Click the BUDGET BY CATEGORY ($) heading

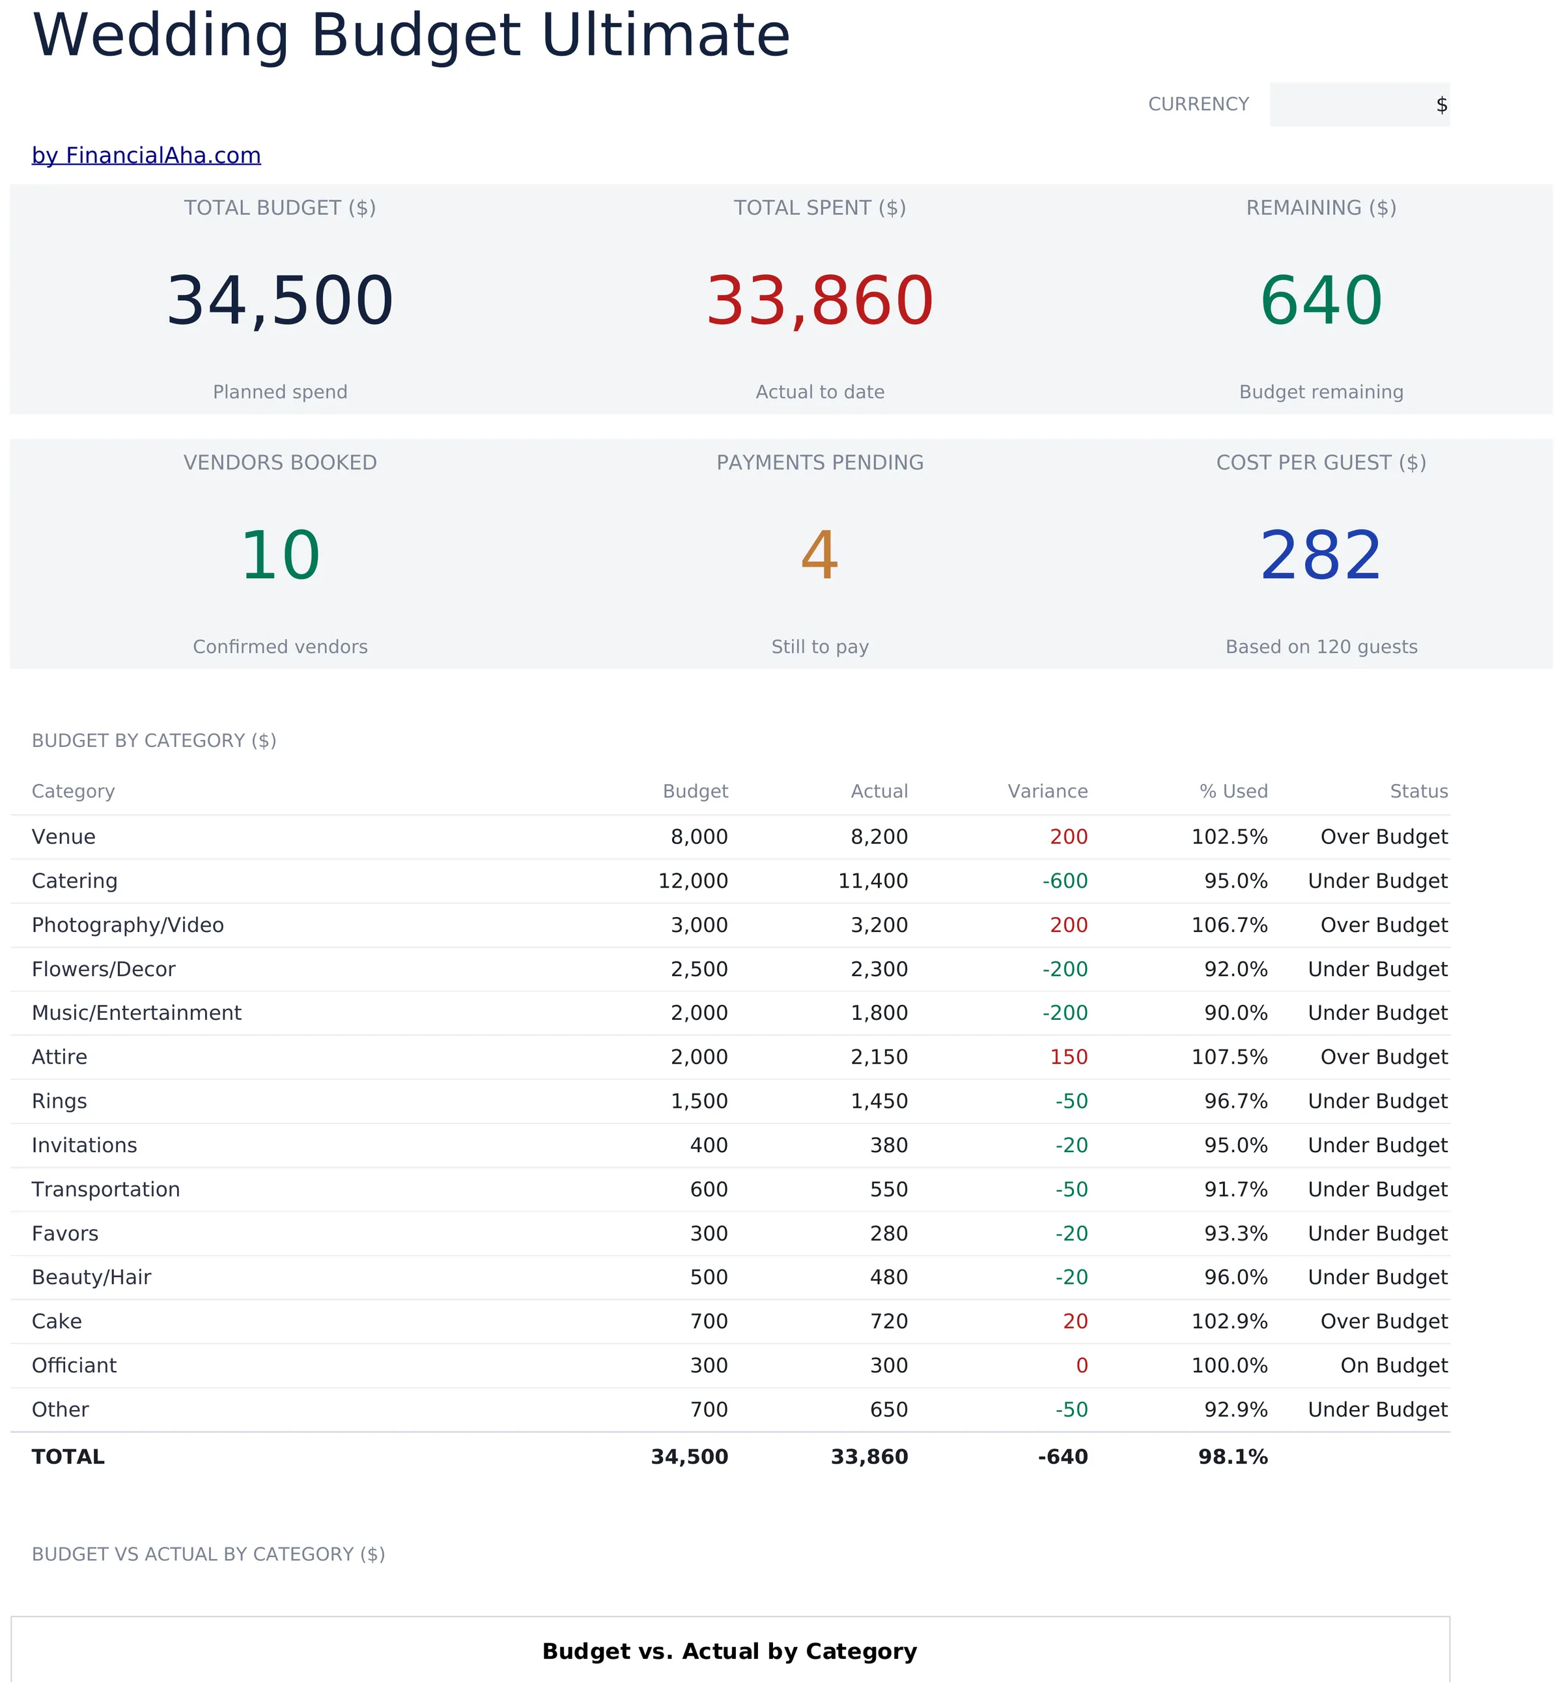click(154, 740)
